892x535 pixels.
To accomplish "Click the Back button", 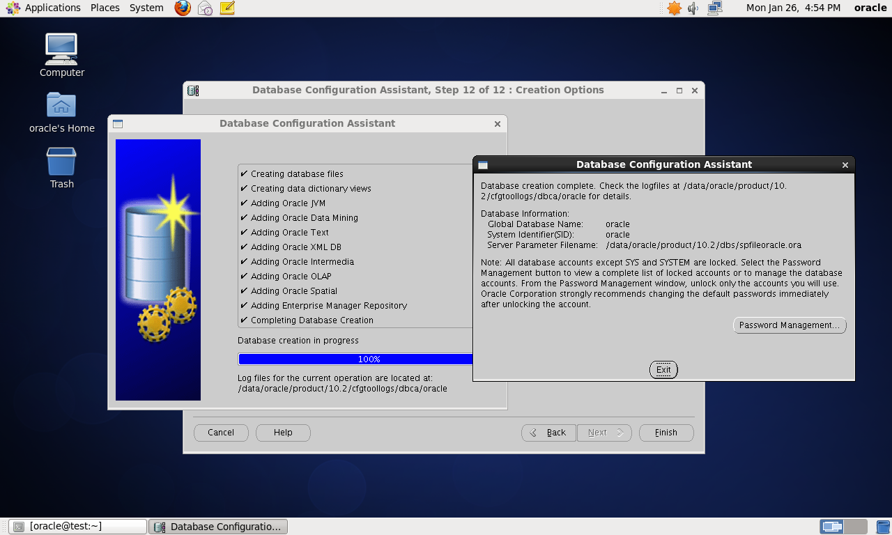I will [x=549, y=433].
